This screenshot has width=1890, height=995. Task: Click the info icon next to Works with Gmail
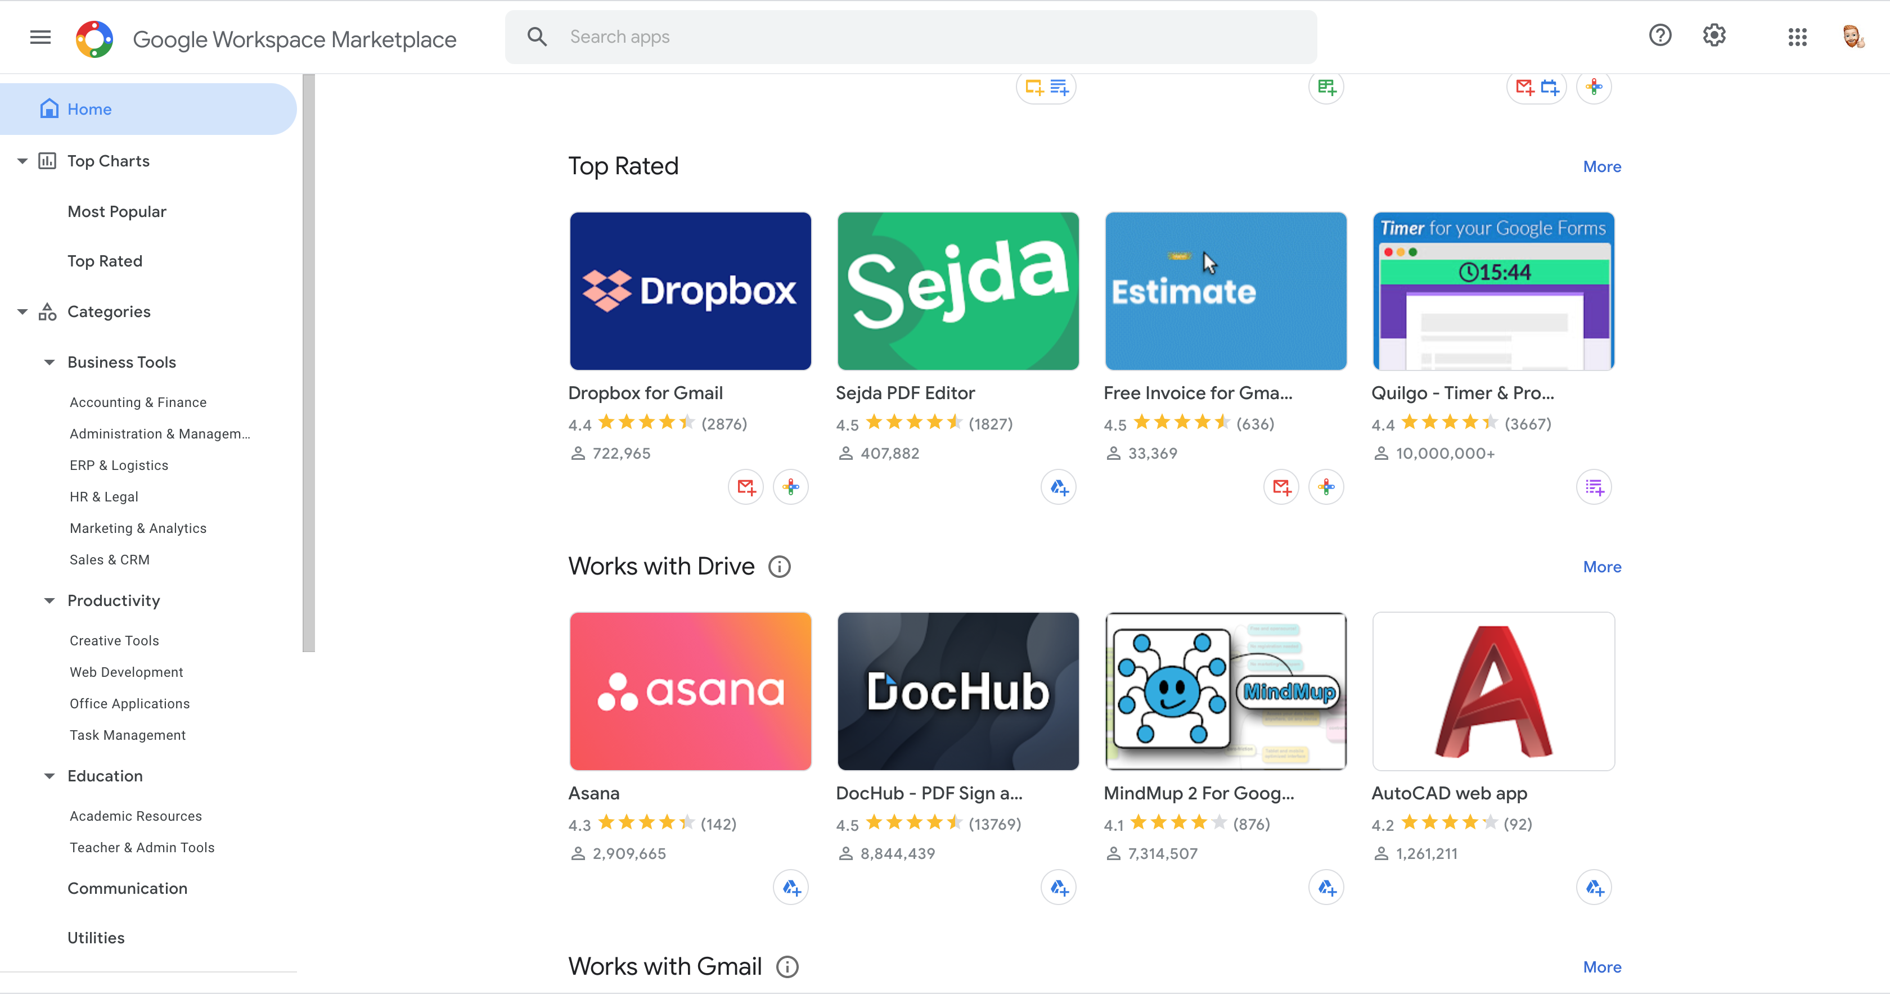(x=787, y=967)
